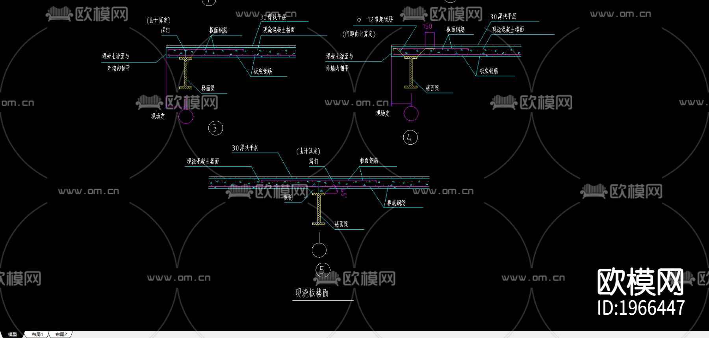Select the 30厚找平层 label in detail 5
Image resolution: width=709 pixels, height=338 pixels.
[x=245, y=148]
